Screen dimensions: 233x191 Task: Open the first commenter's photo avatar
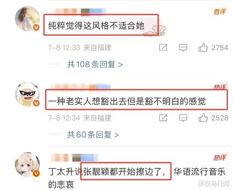point(28,18)
